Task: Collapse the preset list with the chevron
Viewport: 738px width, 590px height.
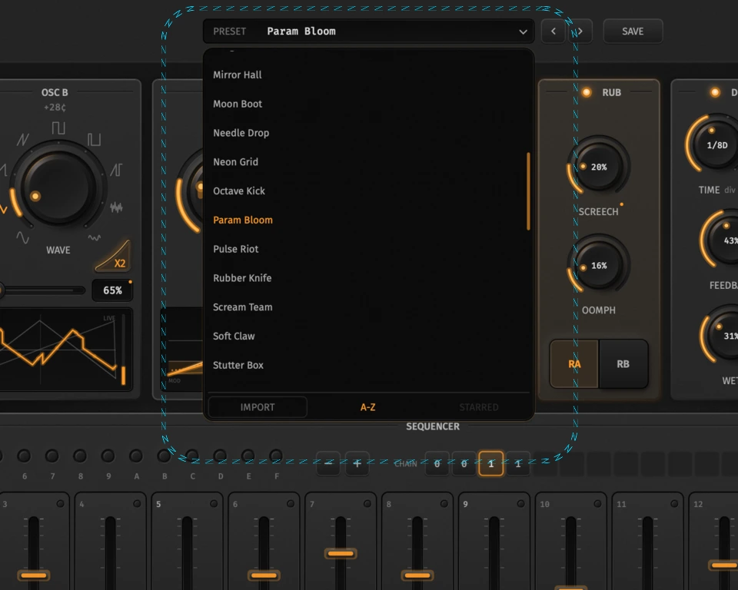Action: (x=523, y=31)
